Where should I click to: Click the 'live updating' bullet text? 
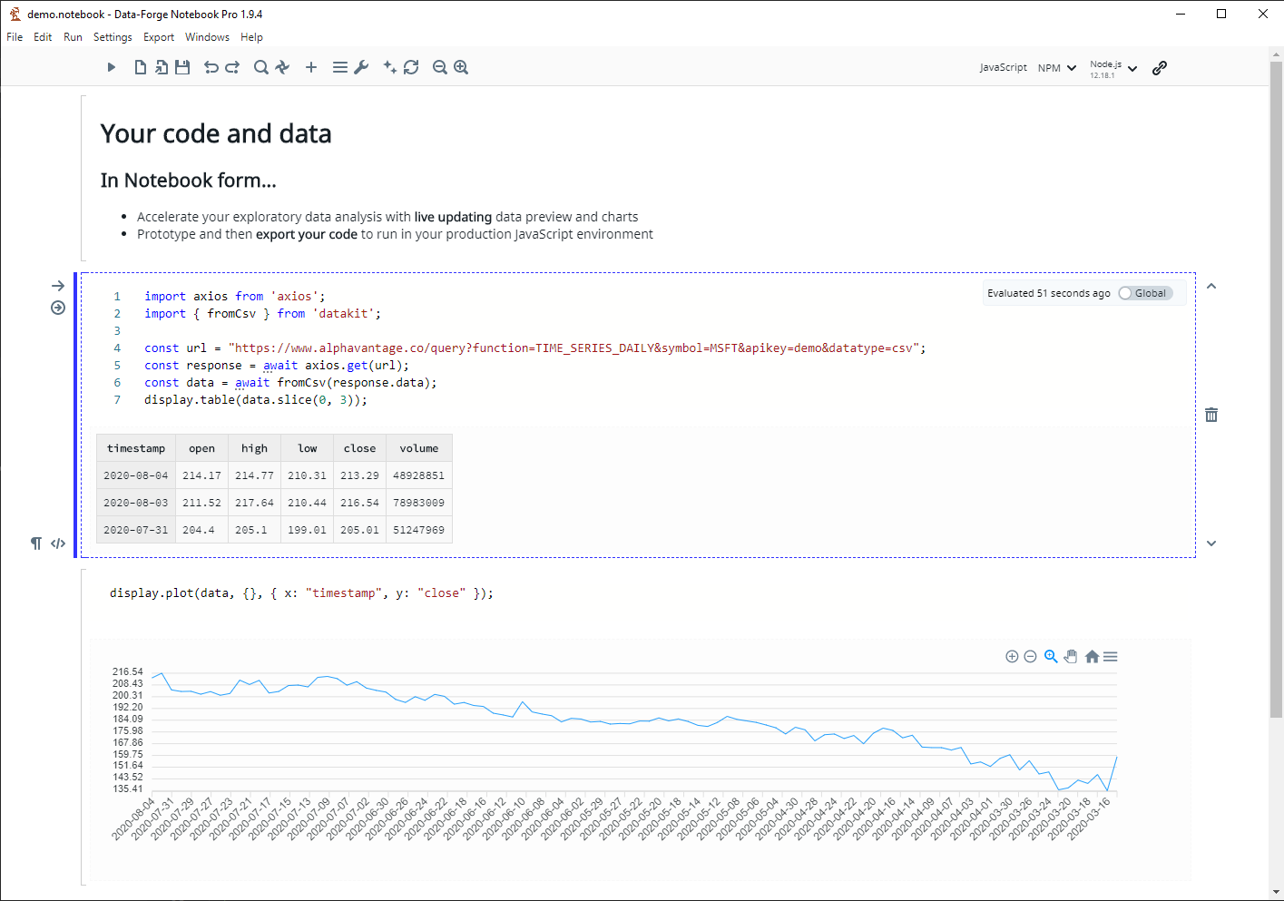(453, 217)
